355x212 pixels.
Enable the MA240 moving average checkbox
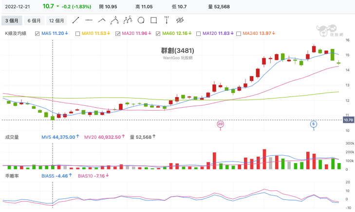click(239, 33)
